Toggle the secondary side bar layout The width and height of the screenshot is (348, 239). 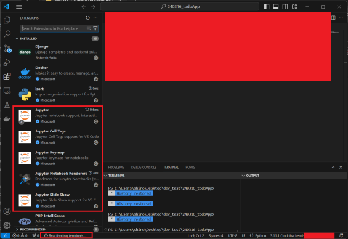point(285,7)
